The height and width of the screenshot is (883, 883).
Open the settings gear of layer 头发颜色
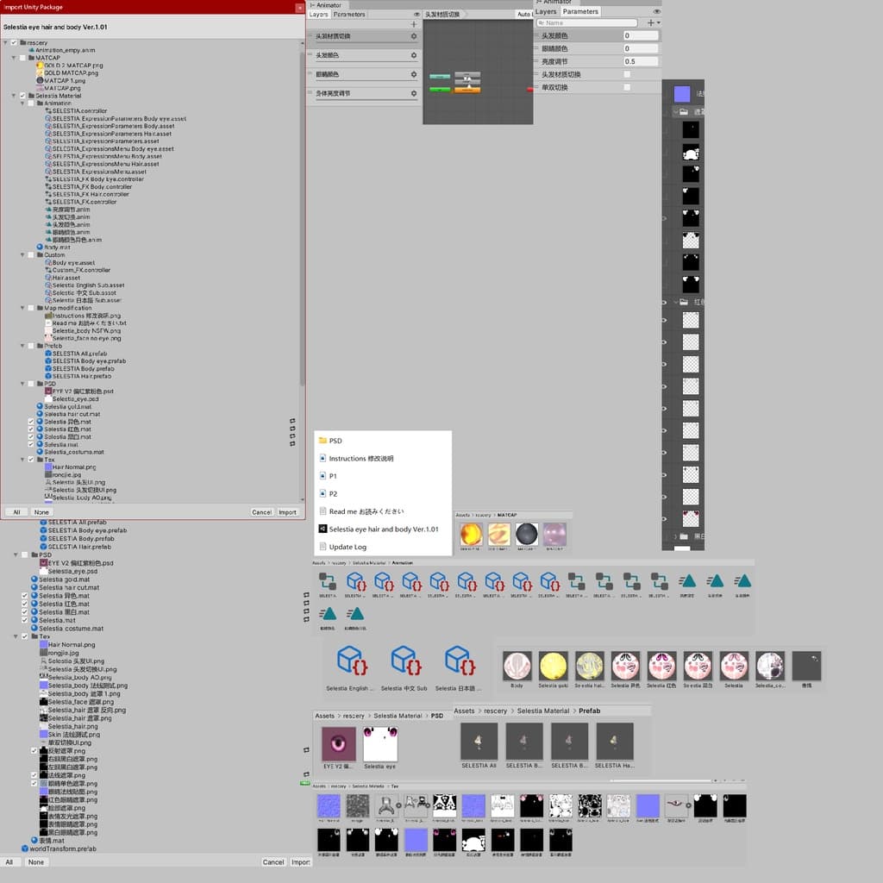(x=413, y=55)
